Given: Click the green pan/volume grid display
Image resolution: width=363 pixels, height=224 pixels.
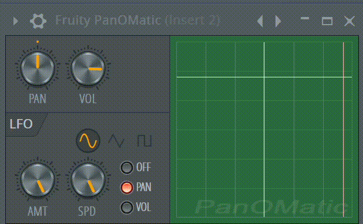Looking at the screenshot, I should coord(264,130).
